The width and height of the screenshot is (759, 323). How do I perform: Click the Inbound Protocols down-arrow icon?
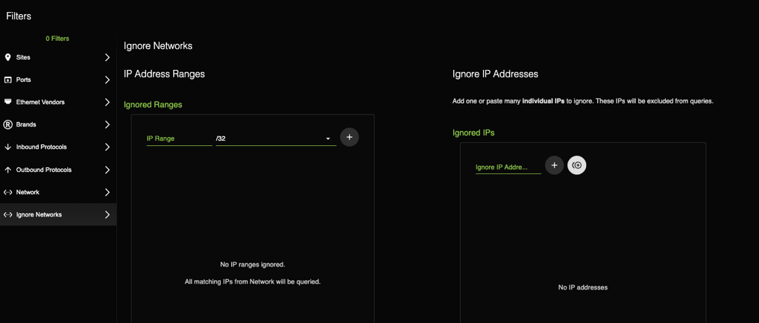7,147
